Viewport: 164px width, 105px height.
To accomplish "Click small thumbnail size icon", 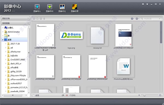I will coord(139,95).
